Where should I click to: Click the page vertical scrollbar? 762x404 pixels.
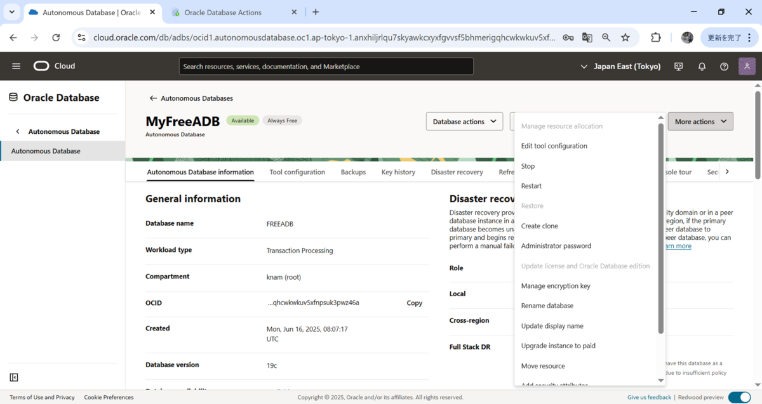[x=757, y=134]
